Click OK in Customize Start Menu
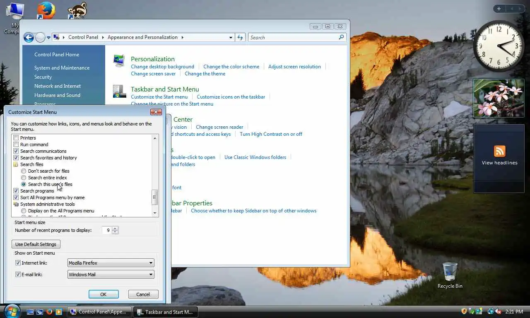Image resolution: width=530 pixels, height=318 pixels. 104,294
